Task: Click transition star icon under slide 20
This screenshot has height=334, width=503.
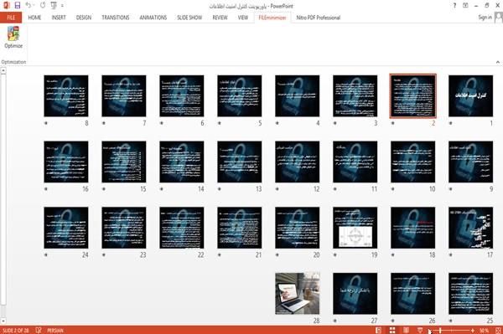Action: tap(277, 255)
